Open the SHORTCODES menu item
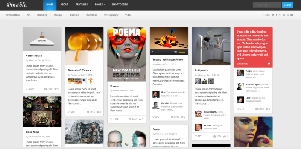301x149 pixels. click(119, 5)
